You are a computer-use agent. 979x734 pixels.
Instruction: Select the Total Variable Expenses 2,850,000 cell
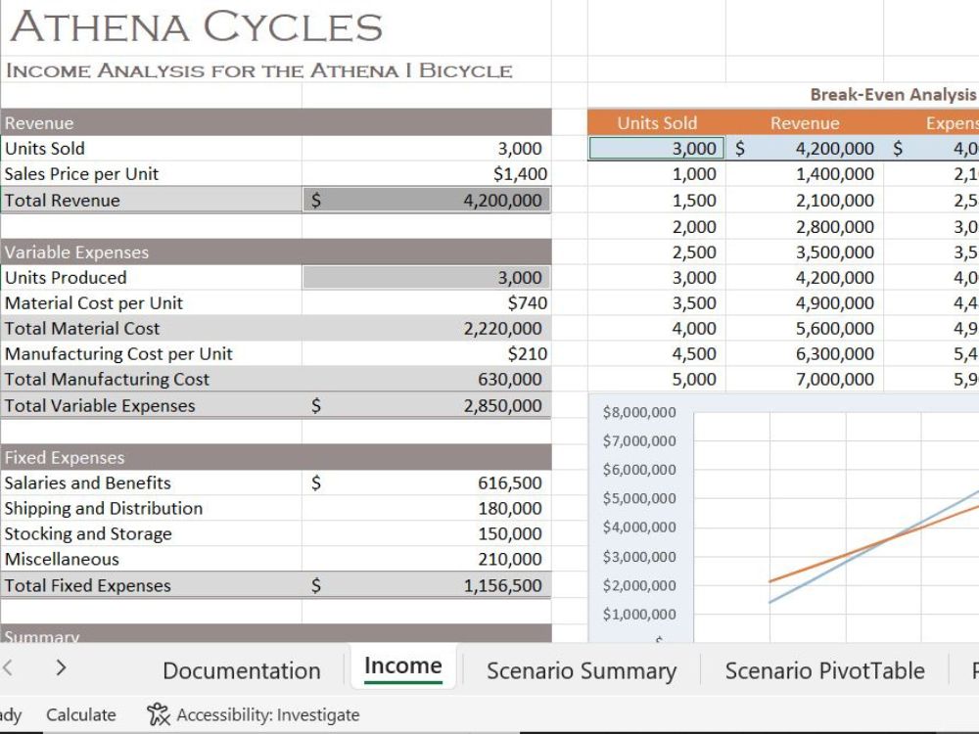click(x=427, y=405)
